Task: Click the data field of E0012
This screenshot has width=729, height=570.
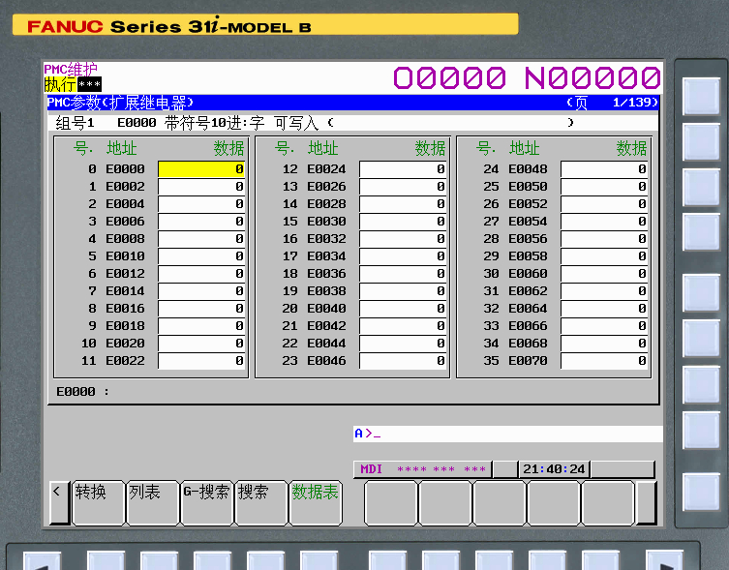Action: coord(201,274)
